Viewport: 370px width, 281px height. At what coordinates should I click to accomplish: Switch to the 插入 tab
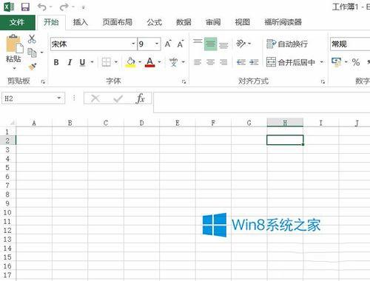[81, 22]
